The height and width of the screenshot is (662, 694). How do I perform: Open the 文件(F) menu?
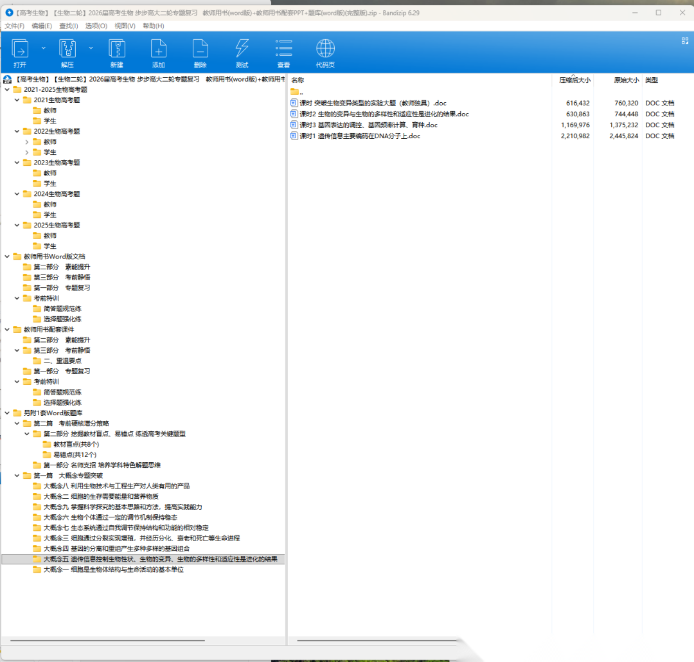click(14, 26)
